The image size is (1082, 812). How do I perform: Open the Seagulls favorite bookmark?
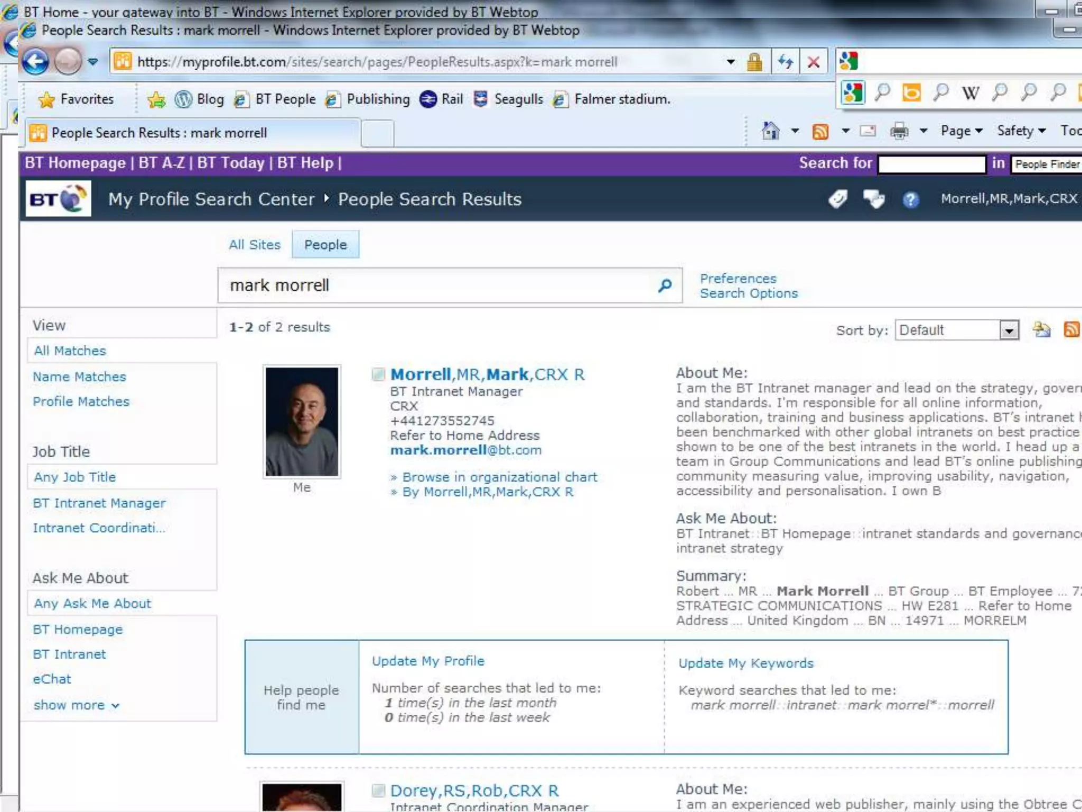click(x=509, y=99)
